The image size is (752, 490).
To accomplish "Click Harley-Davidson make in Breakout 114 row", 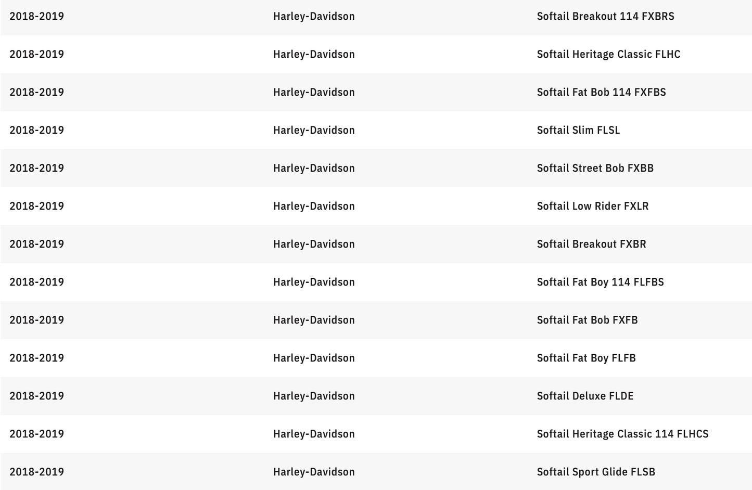I will coord(314,16).
